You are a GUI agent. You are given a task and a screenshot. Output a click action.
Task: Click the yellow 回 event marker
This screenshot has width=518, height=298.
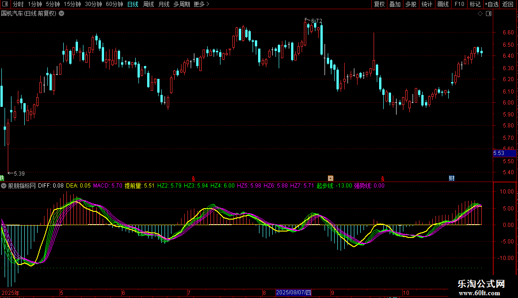click(330, 178)
